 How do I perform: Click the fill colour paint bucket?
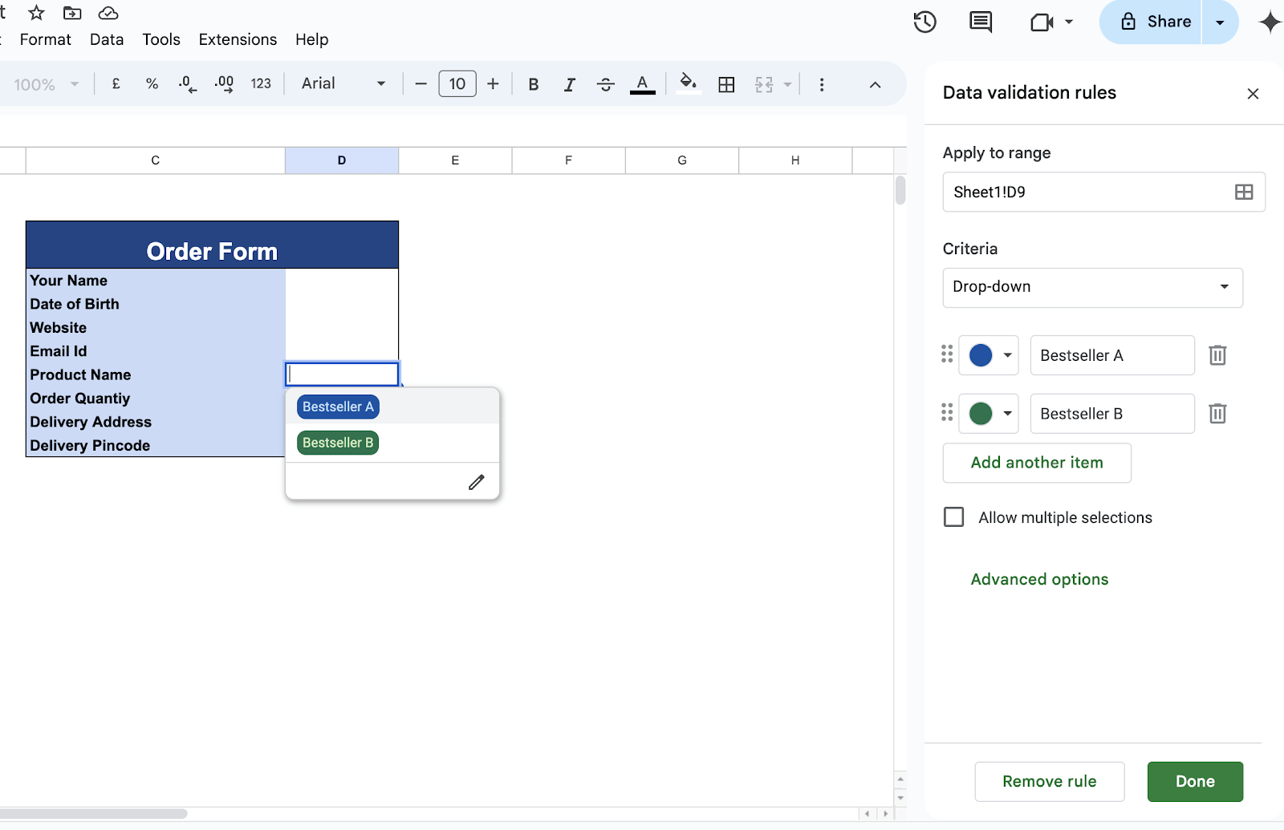[688, 83]
